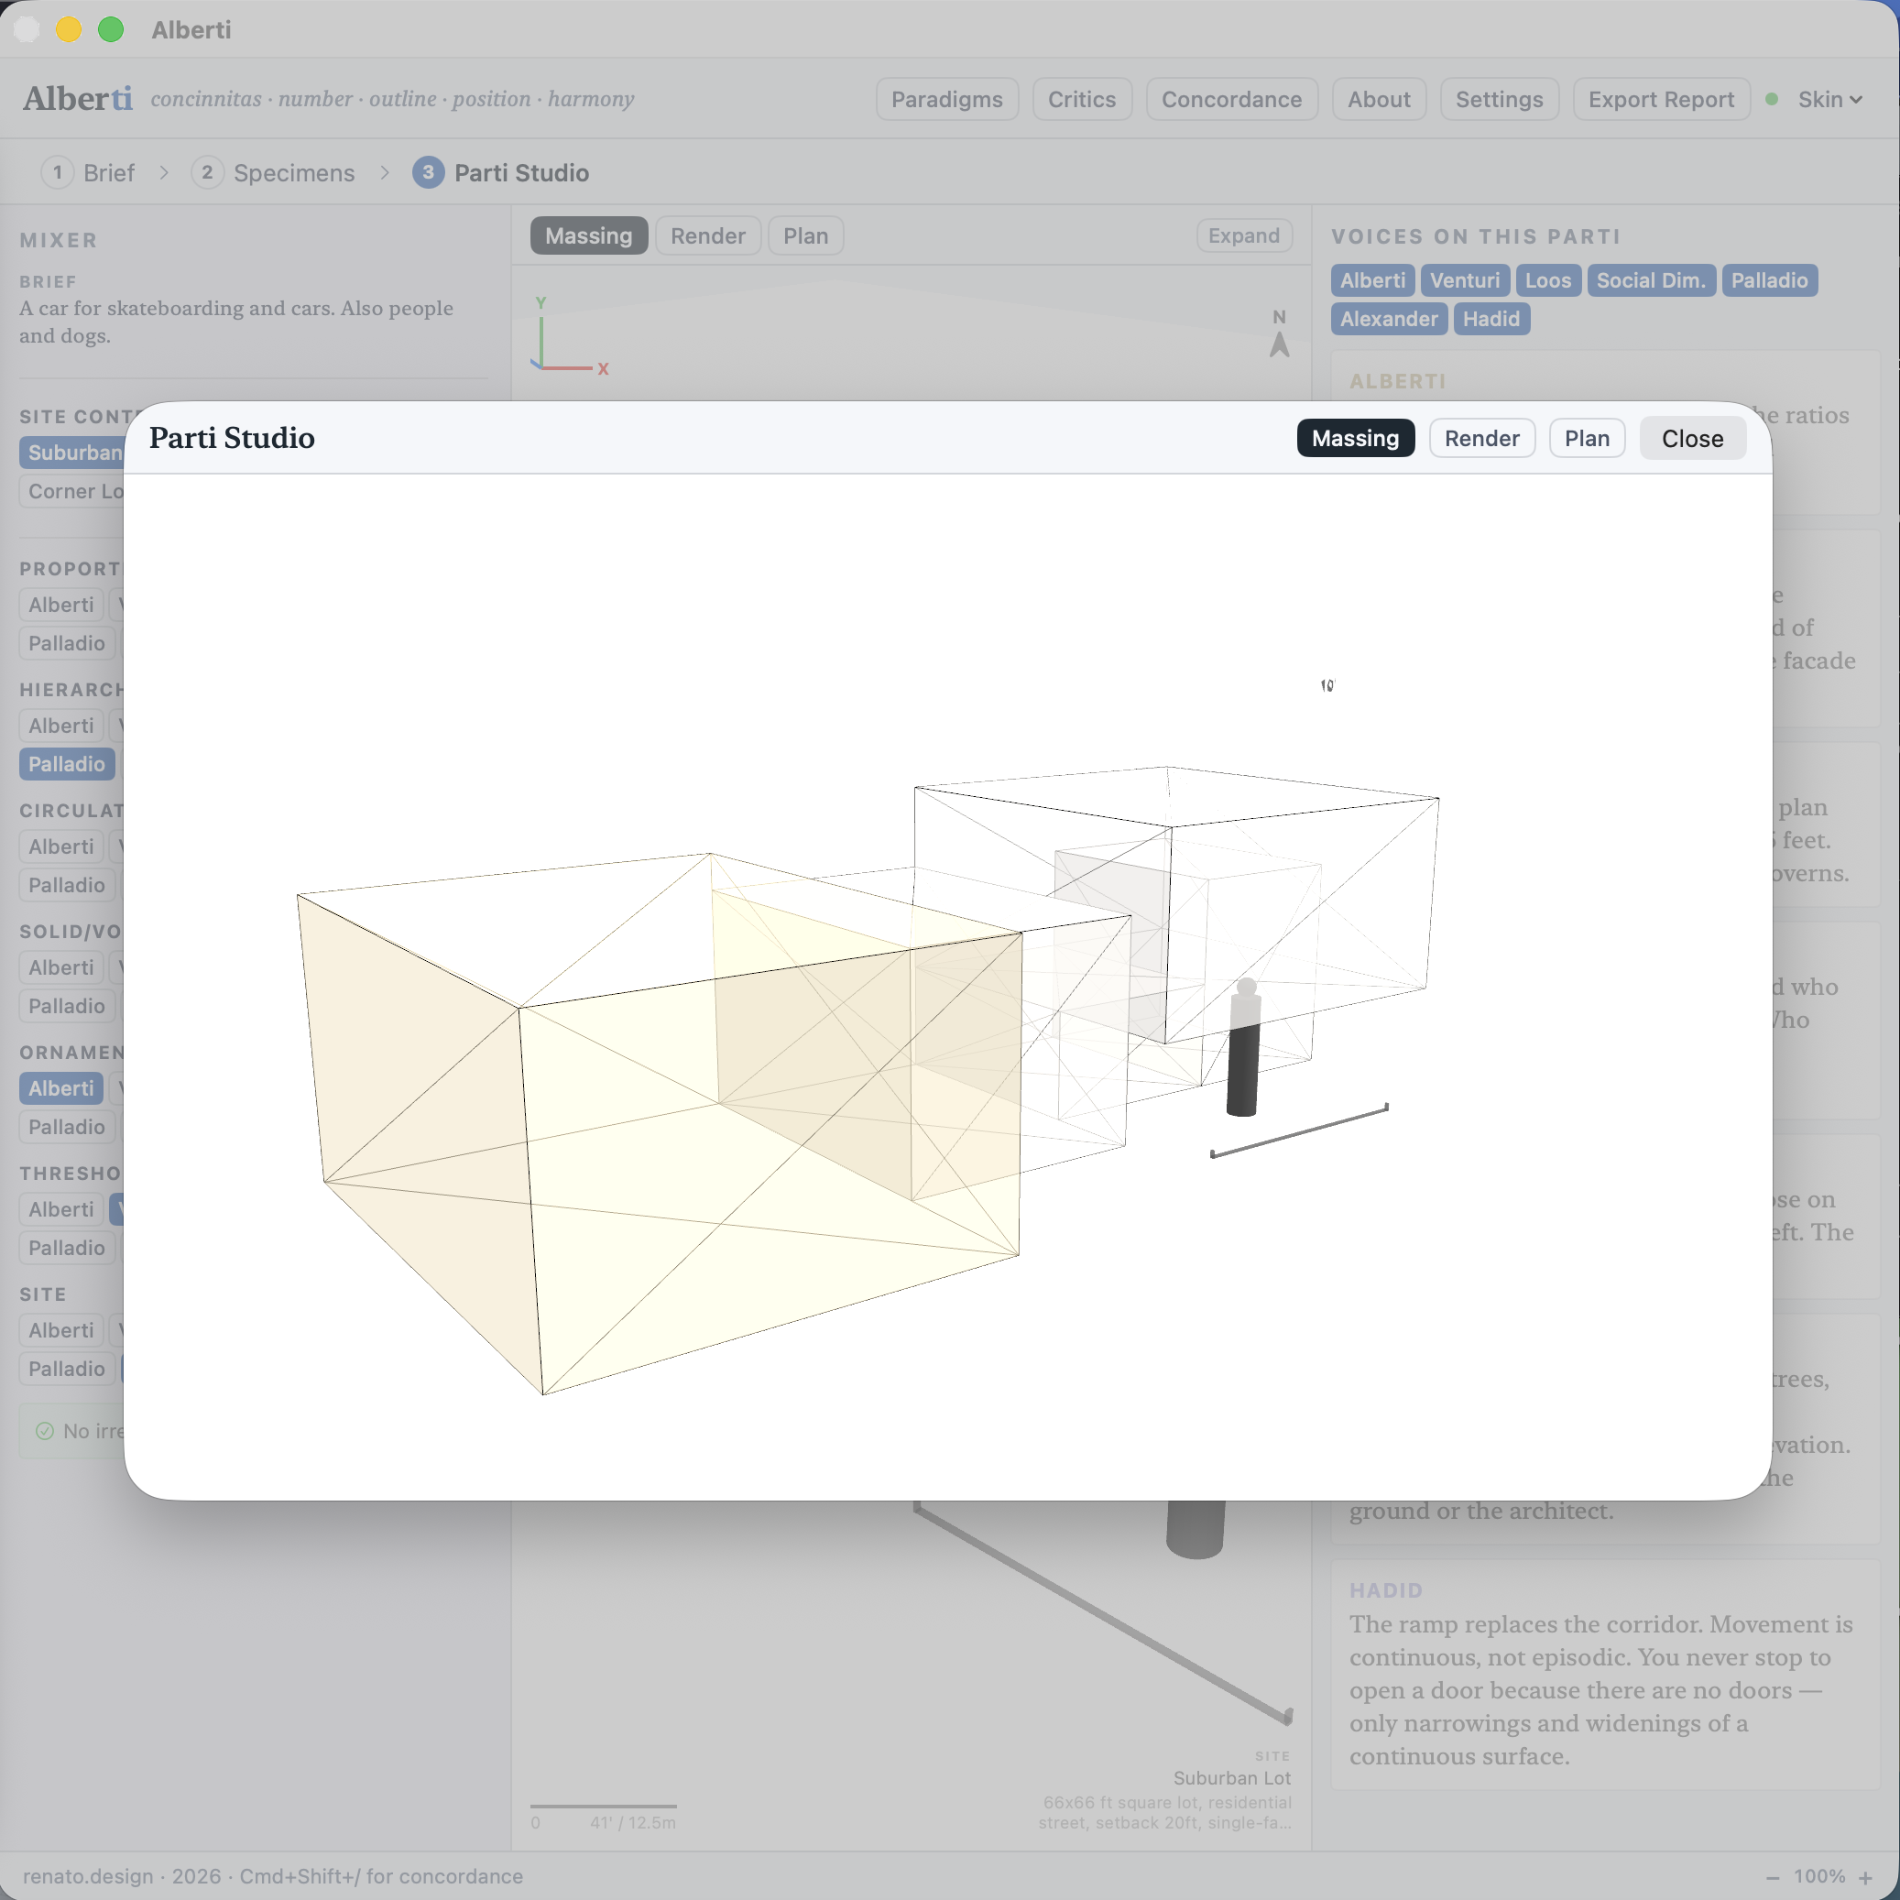1900x1900 pixels.
Task: Click the scale bar 41' / 12.5m
Action: [604, 1817]
